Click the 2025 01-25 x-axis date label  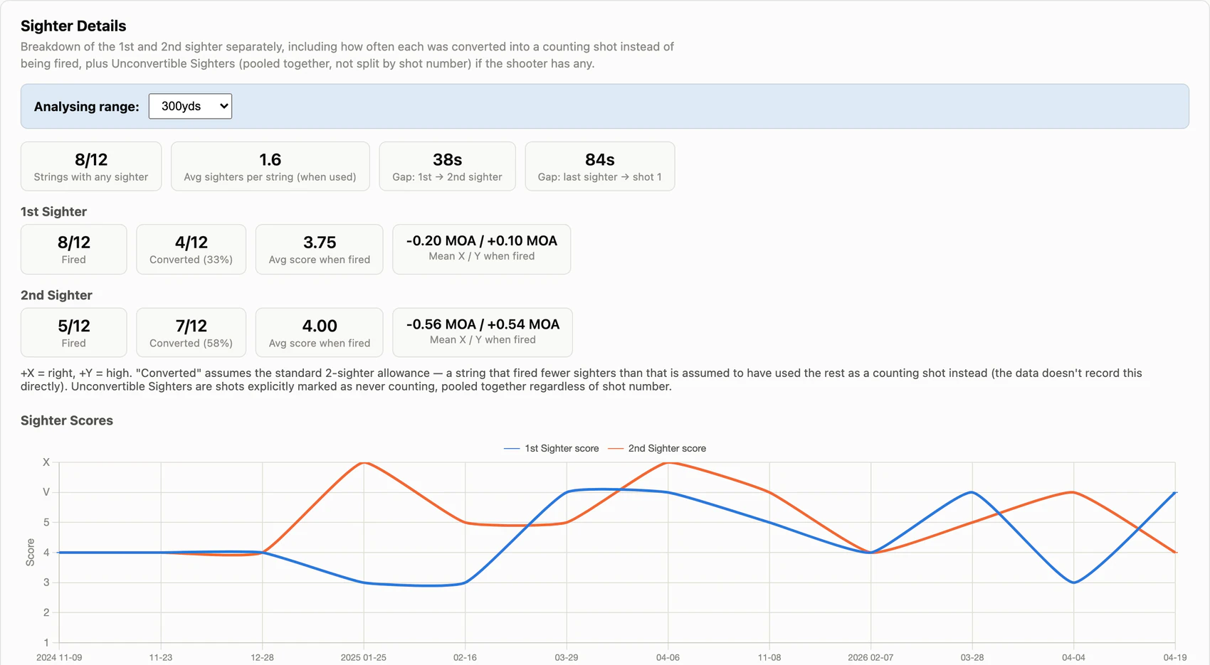(x=364, y=657)
